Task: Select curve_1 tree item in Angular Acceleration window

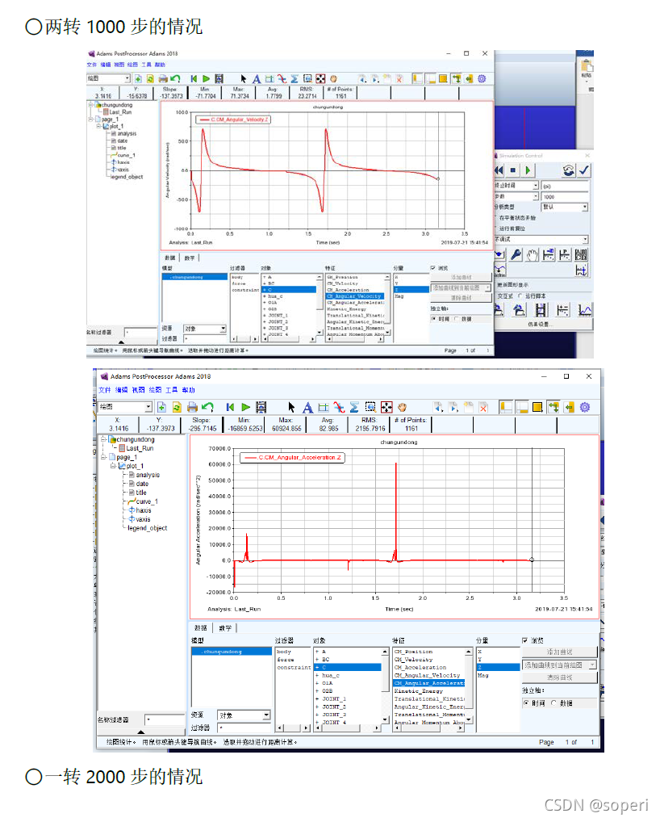Action: [x=147, y=501]
